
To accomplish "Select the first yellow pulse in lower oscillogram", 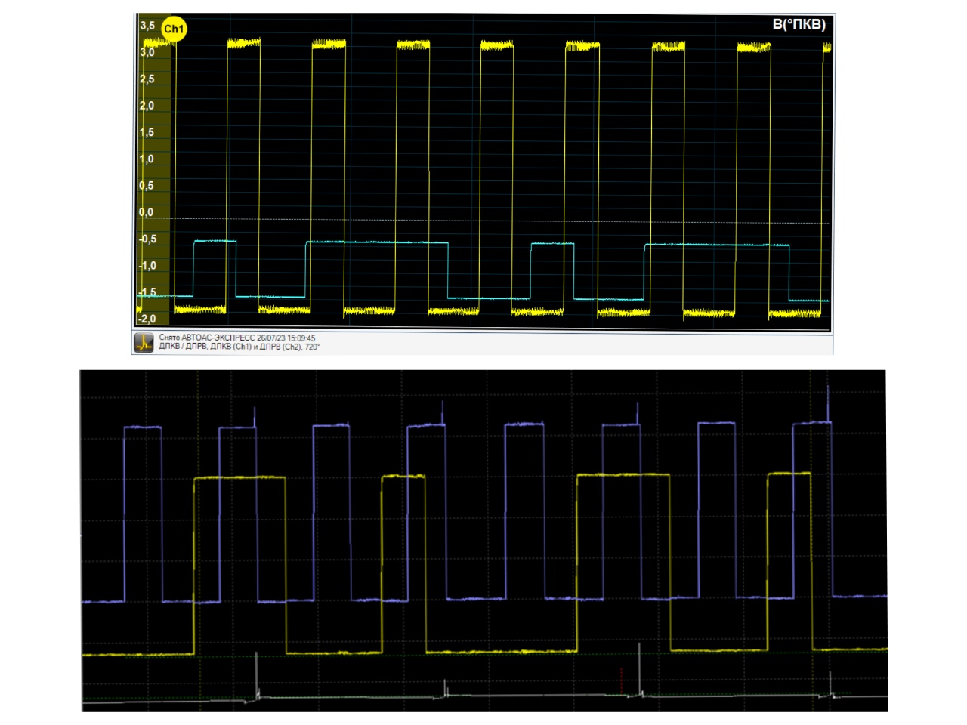I will [239, 478].
